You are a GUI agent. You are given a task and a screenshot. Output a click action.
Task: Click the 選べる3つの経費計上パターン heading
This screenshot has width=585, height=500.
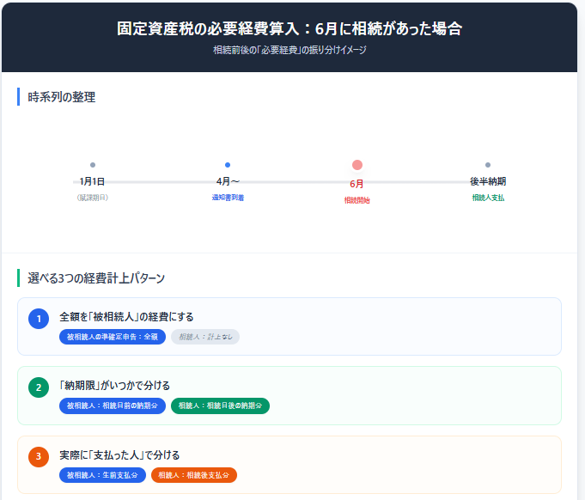tap(96, 278)
